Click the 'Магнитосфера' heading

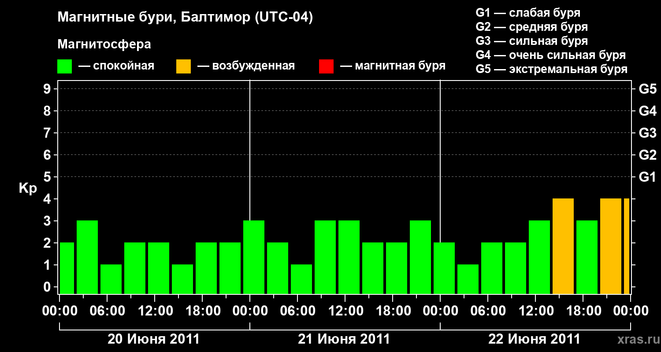(104, 45)
